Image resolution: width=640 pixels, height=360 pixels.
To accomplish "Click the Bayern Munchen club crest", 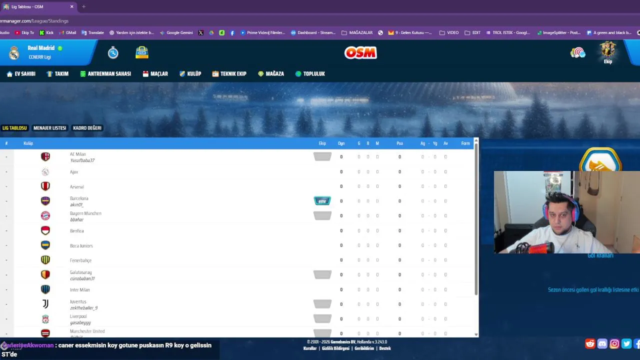I will click(x=45, y=215).
